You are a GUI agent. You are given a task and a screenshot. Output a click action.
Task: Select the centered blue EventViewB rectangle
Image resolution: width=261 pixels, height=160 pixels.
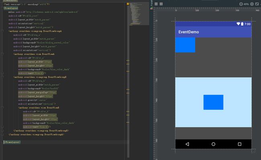213,102
